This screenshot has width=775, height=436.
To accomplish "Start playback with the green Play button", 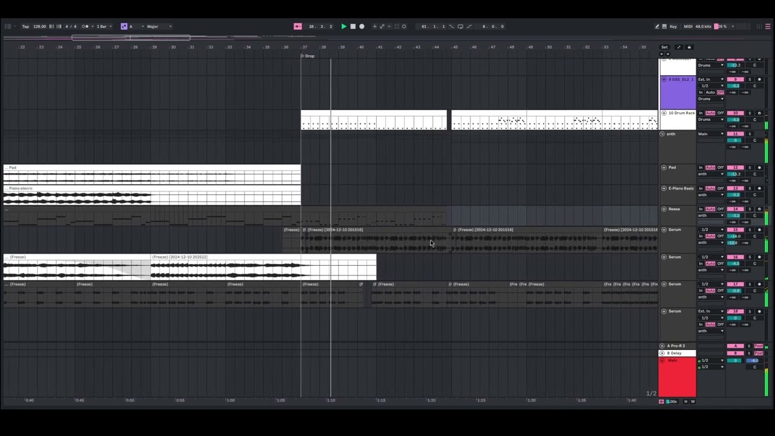I will tap(343, 26).
